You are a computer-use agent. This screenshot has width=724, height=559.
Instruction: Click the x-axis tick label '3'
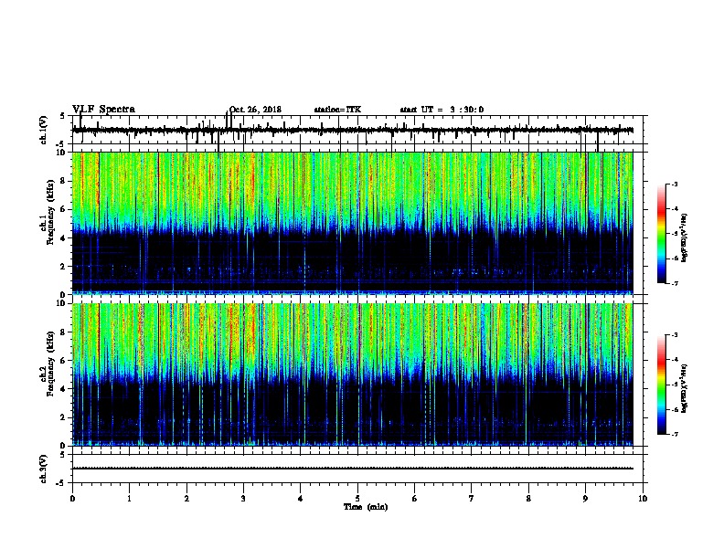point(243,499)
